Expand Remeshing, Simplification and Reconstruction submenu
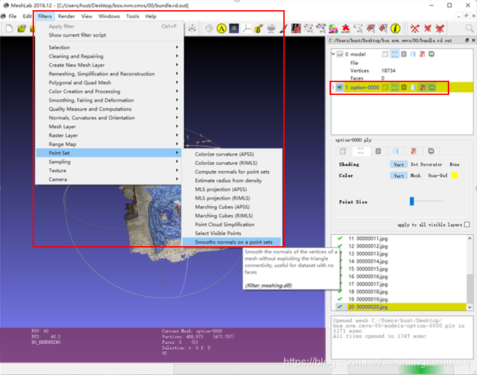This screenshot has width=477, height=375. [109, 73]
